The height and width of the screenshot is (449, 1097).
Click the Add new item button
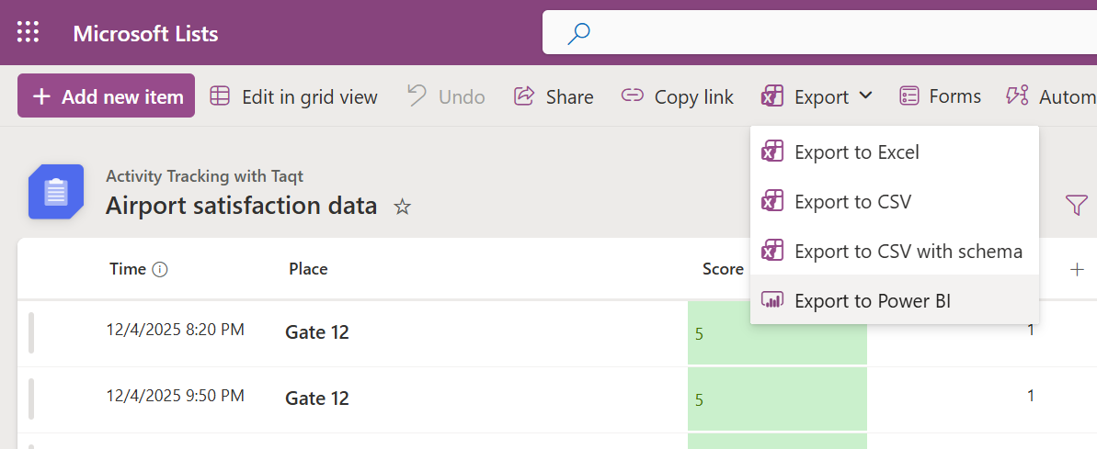tap(107, 95)
